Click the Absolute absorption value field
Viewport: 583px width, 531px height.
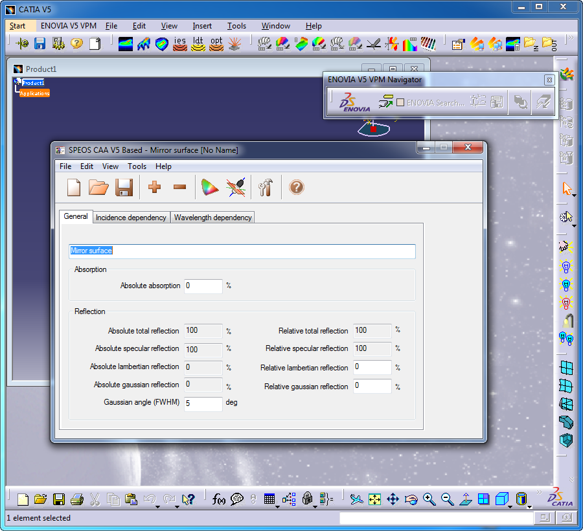pos(203,286)
